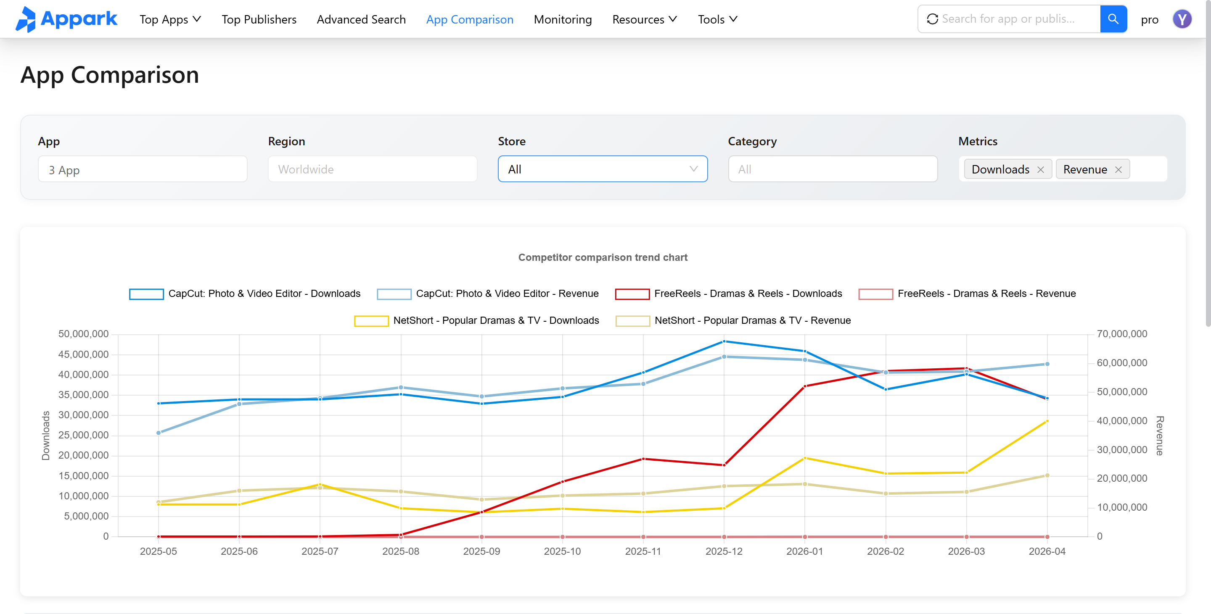
Task: Click the Downloads tag label
Action: [x=1000, y=170]
